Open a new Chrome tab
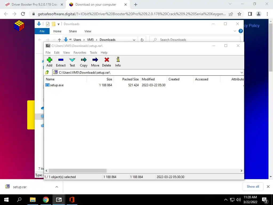The width and height of the screenshot is (273, 205). click(x=136, y=5)
